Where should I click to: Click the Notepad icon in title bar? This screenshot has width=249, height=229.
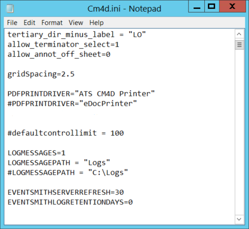tap(10, 9)
